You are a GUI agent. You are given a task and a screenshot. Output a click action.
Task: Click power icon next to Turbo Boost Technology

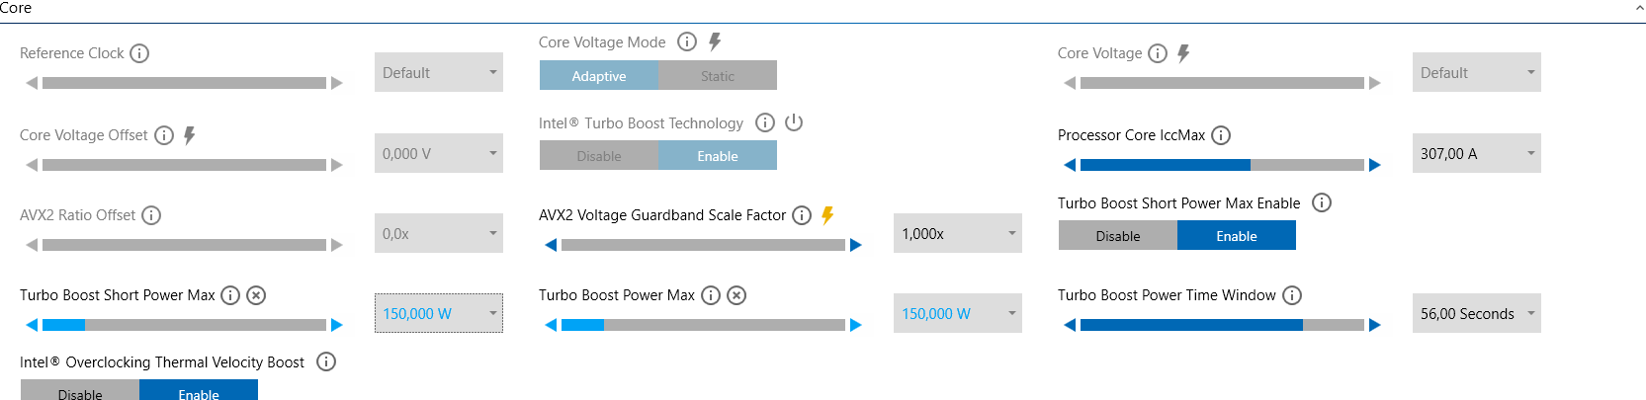[x=794, y=122]
